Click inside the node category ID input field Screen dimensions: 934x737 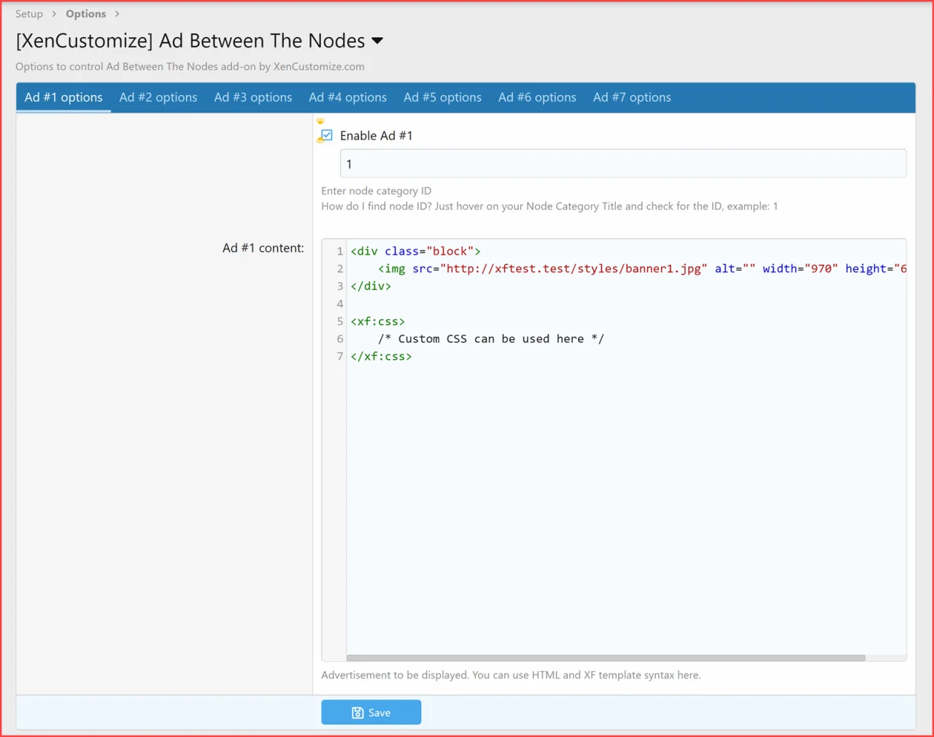click(622, 163)
